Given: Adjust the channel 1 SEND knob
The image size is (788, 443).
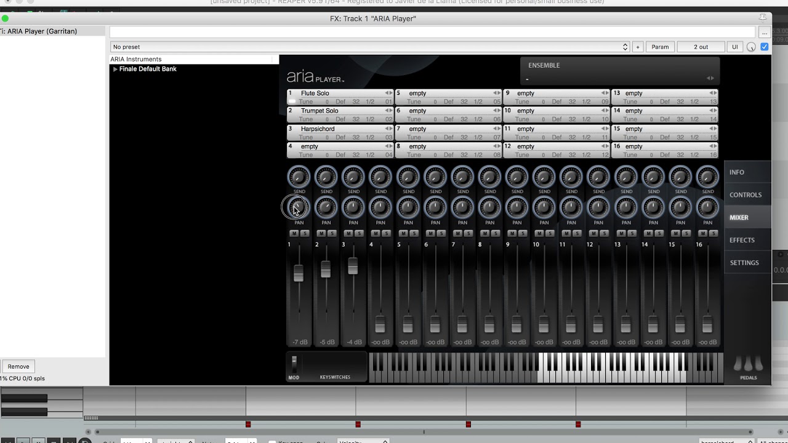Looking at the screenshot, I should (299, 177).
